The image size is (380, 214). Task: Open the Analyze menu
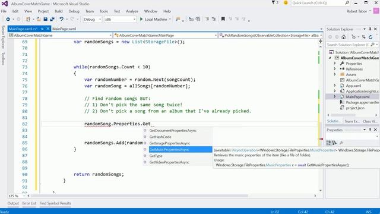[x=132, y=11]
